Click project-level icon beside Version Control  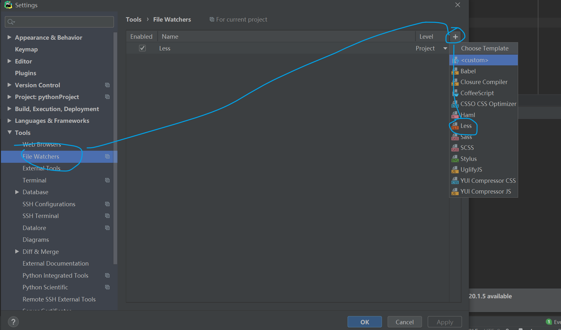(107, 85)
